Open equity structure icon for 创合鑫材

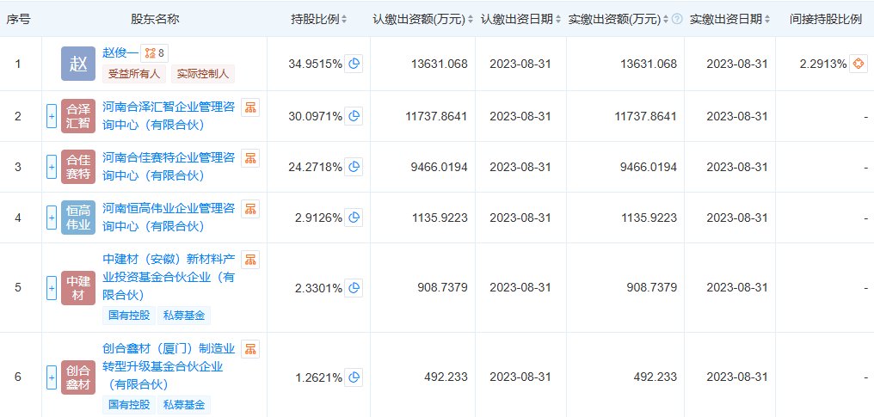pos(250,348)
